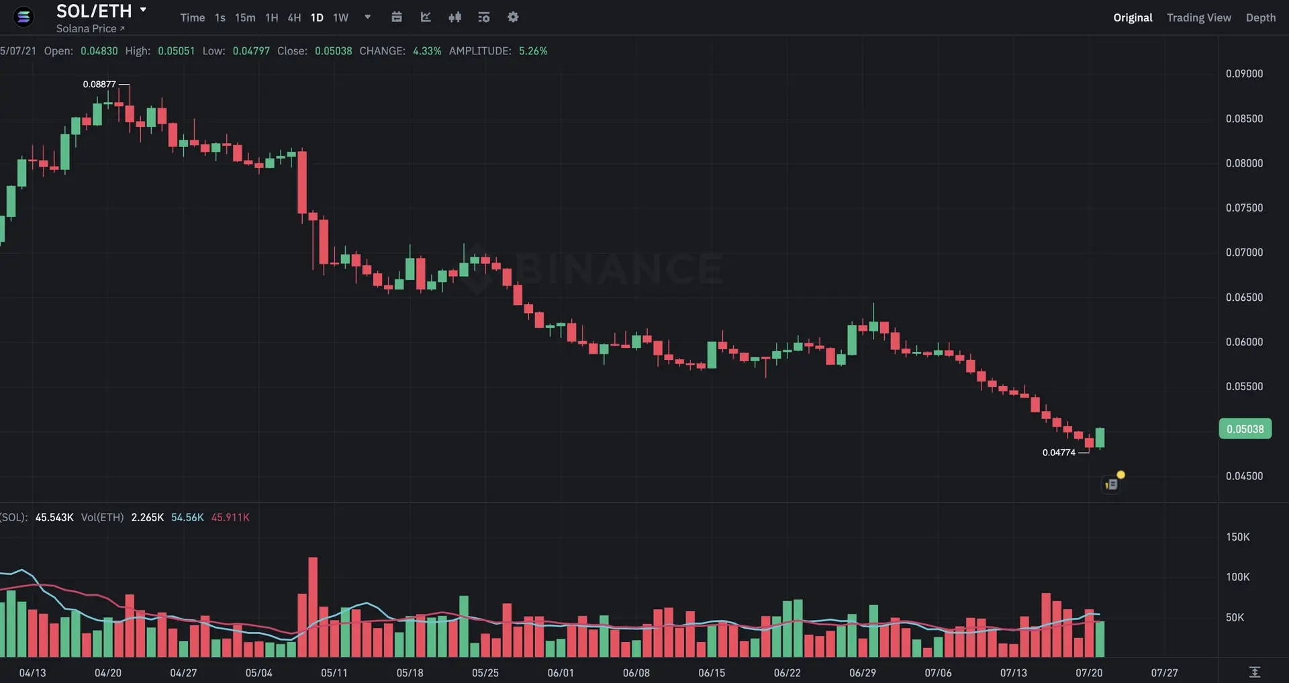Switch chart to line style icon
Image resolution: width=1289 pixels, height=683 pixels.
(426, 17)
